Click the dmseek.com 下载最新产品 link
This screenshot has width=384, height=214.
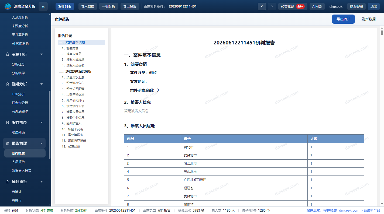pos(359,211)
